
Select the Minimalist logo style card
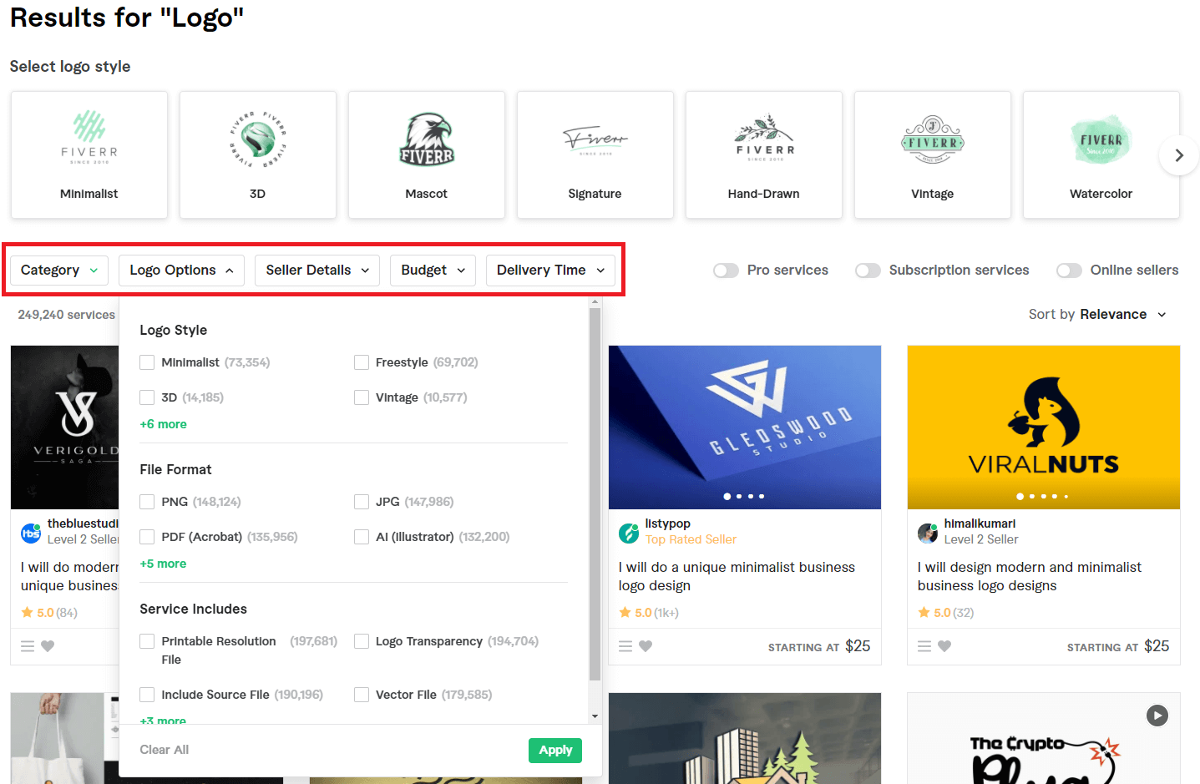coord(89,155)
